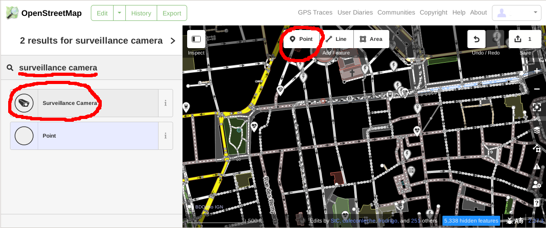This screenshot has width=546, height=228.
Task: Open the preferences panel
Action: tap(537, 184)
